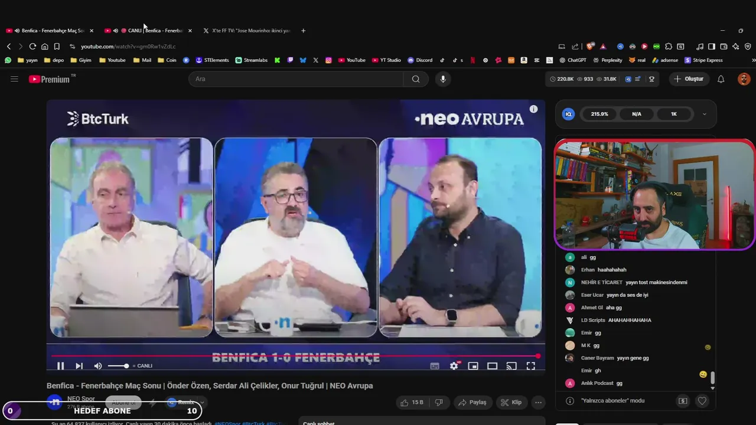Viewport: 756px width, 425px height.
Task: Click the vidIQ trophy icon
Action: pos(652,79)
